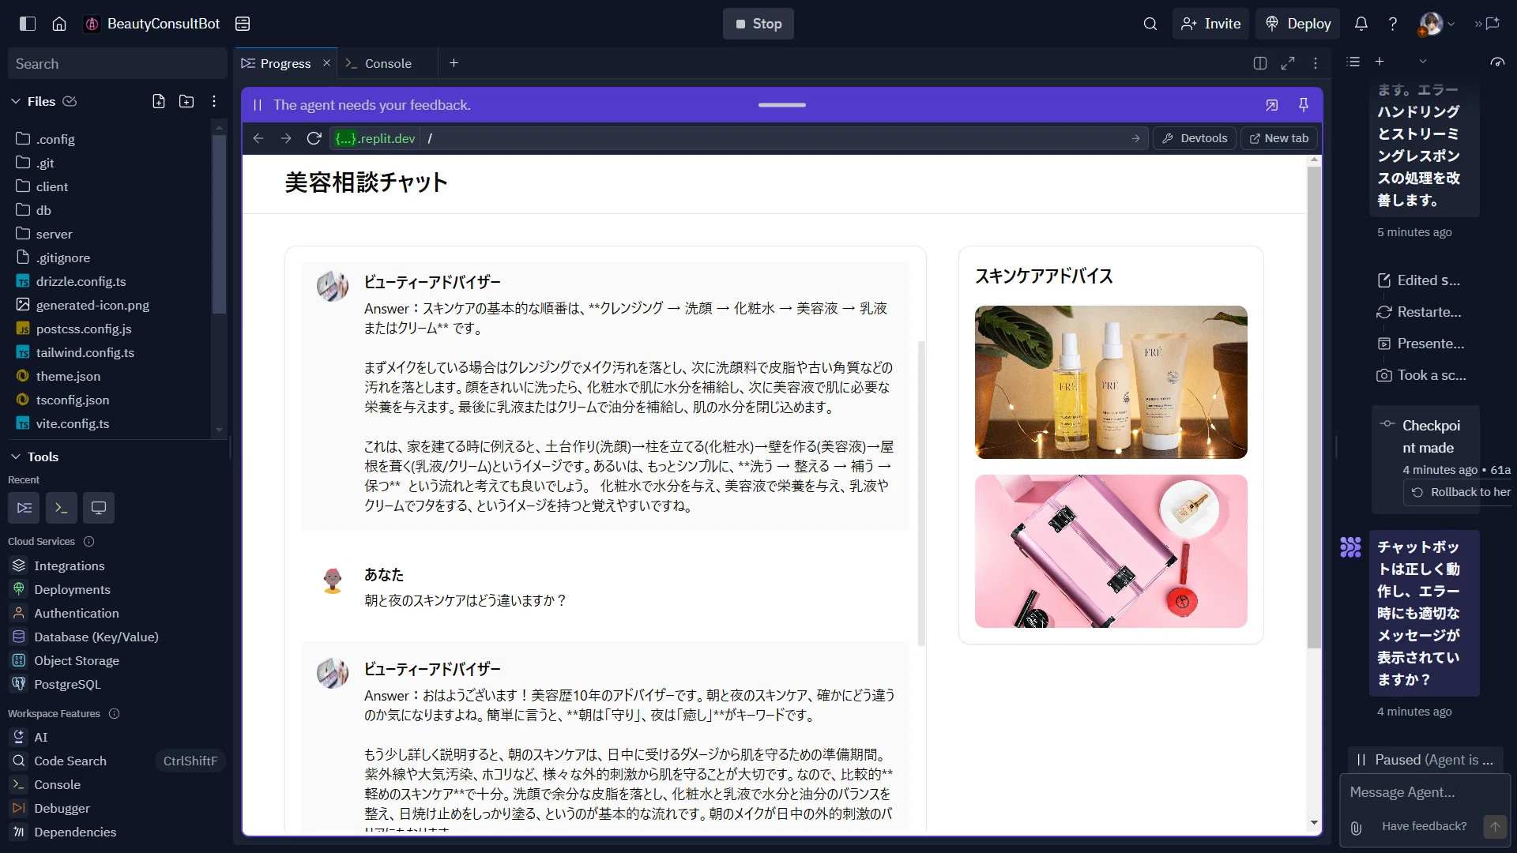This screenshot has height=853, width=1517.
Task: Toggle pause icon on agent feedback bar
Action: (x=257, y=105)
